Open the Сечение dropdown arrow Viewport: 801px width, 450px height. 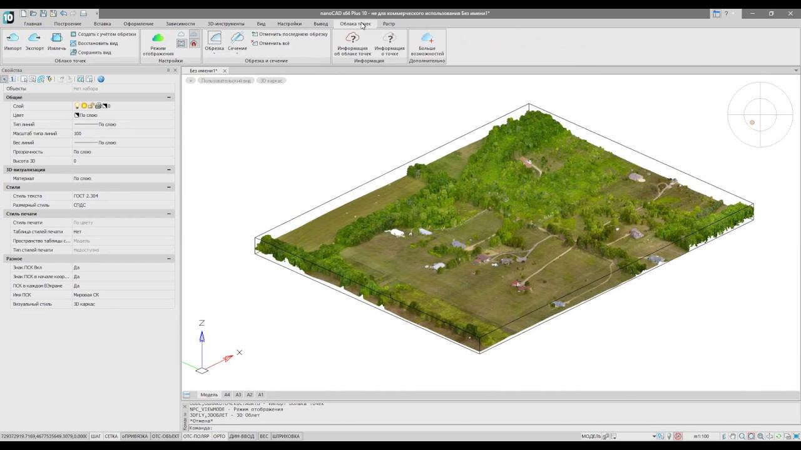coord(237,54)
